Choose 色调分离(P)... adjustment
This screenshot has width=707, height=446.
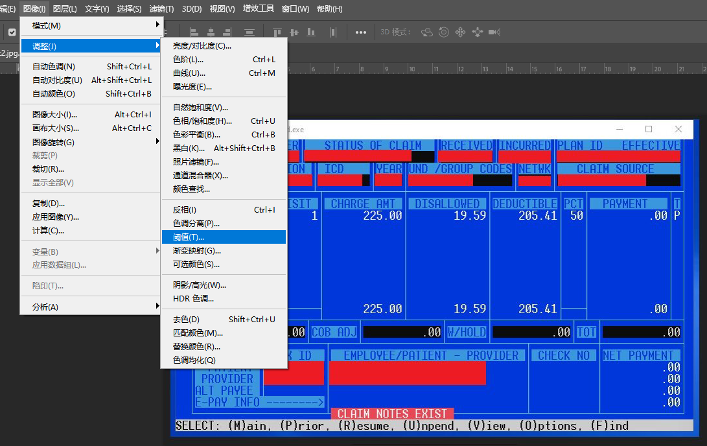tap(224, 223)
